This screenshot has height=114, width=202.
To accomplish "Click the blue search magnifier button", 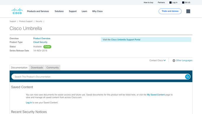I will coord(188,77).
